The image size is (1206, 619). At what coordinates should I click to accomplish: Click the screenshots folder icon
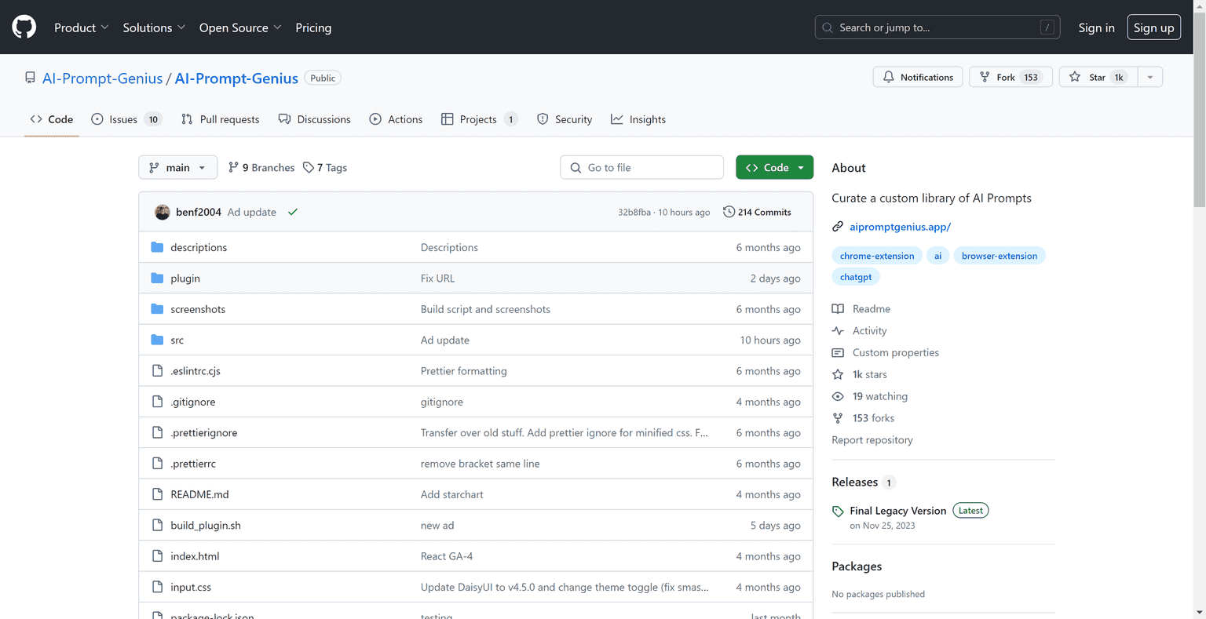point(157,309)
